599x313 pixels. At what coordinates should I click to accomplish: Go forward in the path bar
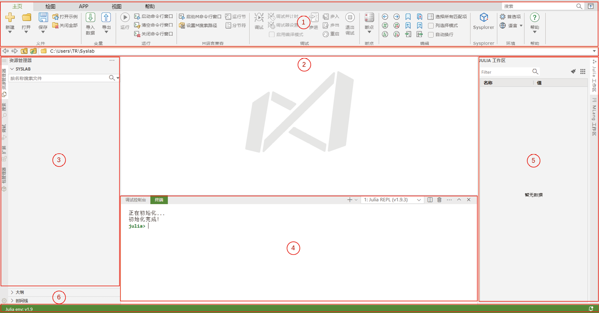tap(15, 51)
